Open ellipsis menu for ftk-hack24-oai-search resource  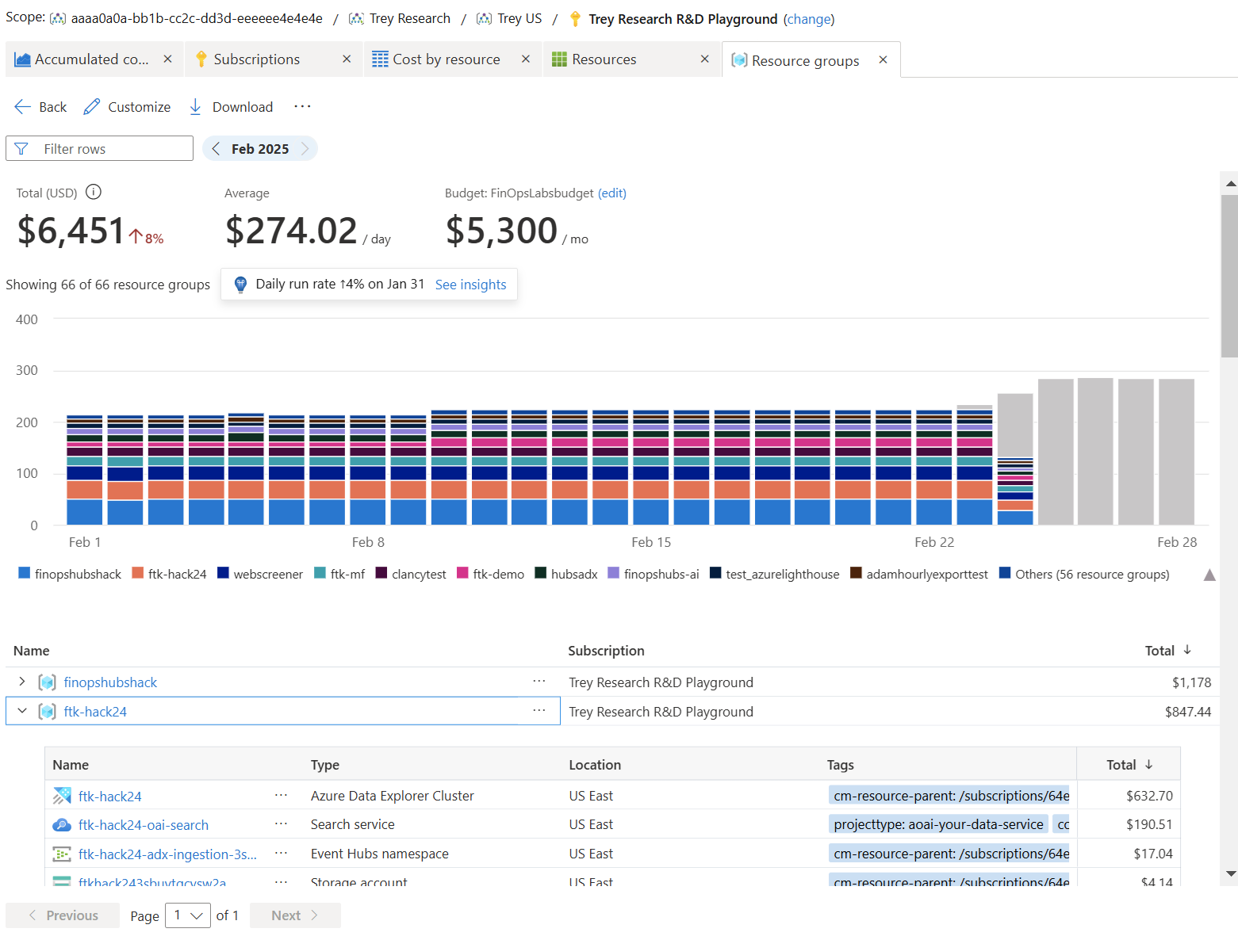[281, 824]
